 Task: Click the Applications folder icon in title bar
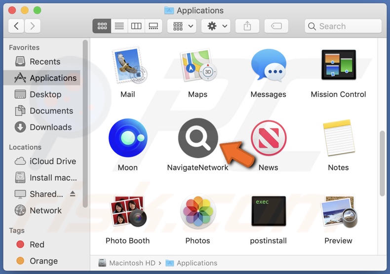point(169,10)
